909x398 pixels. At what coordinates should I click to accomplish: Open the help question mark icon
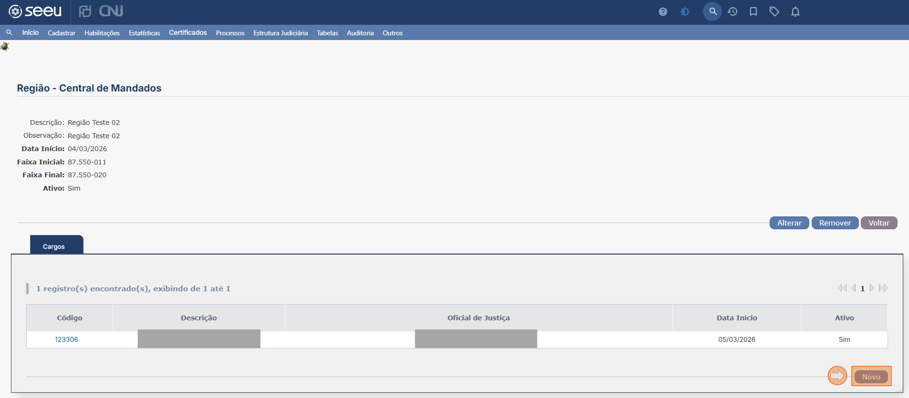663,12
